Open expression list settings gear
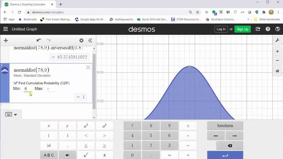This screenshot has height=159, width=283. point(81,40)
